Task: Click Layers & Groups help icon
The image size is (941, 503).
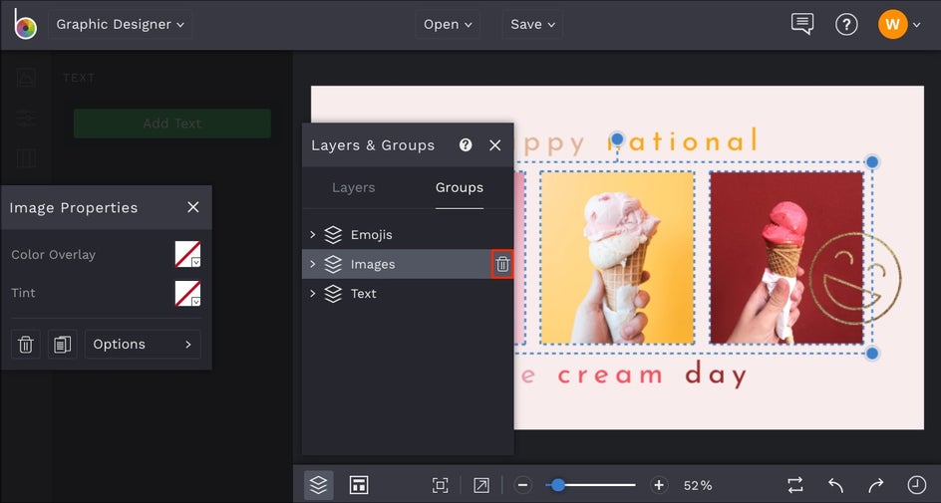Action: pyautogui.click(x=466, y=145)
